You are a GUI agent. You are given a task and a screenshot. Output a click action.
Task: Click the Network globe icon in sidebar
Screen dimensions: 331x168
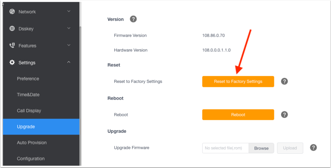point(12,11)
